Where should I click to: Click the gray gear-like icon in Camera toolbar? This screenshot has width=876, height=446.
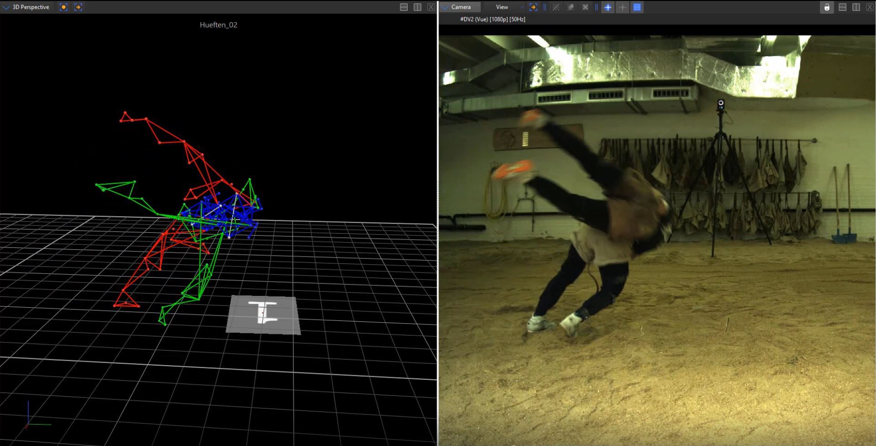click(571, 7)
